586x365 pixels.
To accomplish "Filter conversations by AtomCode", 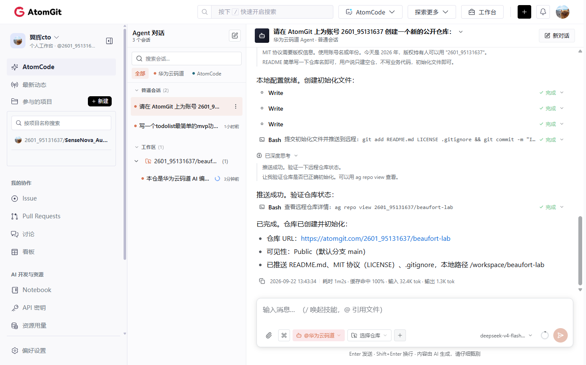I will (x=207, y=73).
